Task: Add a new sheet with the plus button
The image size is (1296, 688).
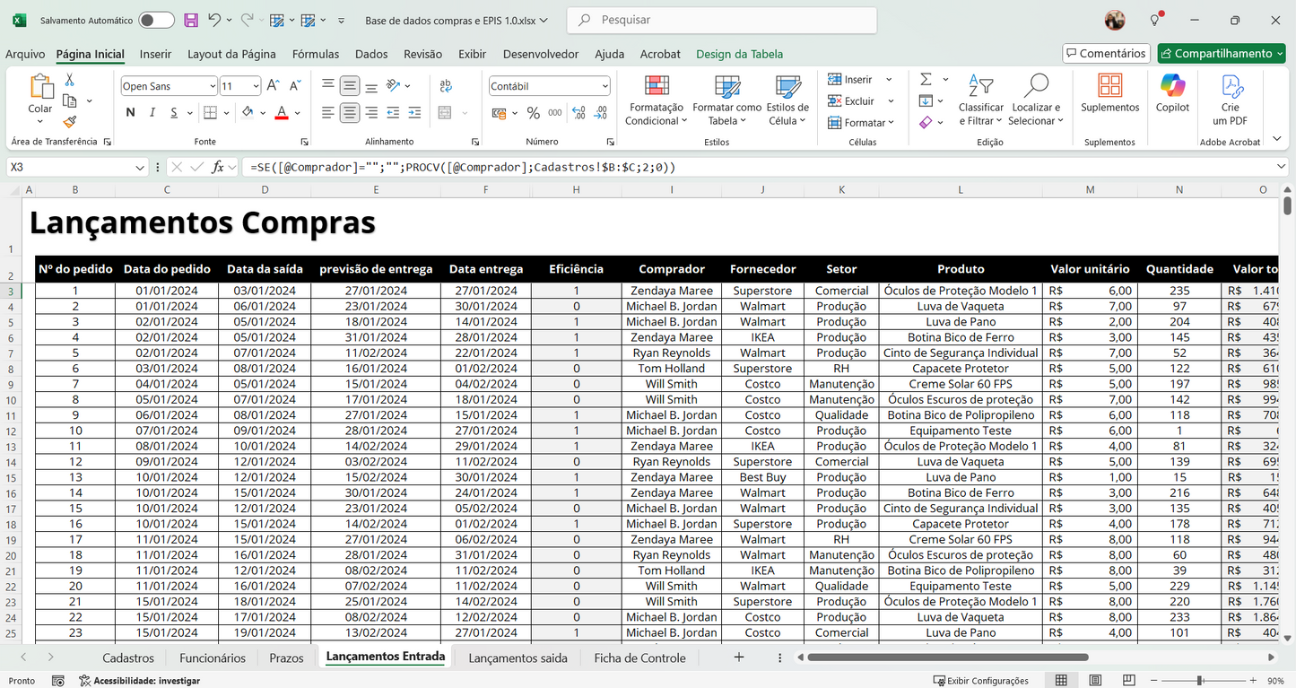Action: coord(738,657)
